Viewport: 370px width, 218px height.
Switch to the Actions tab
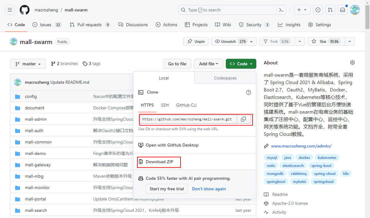166,25
